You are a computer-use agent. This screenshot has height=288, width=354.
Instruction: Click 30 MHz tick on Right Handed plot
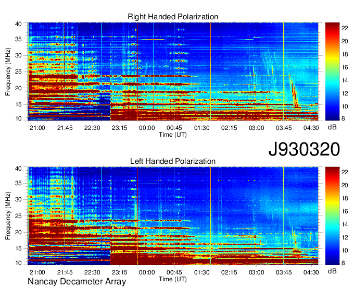[18, 55]
